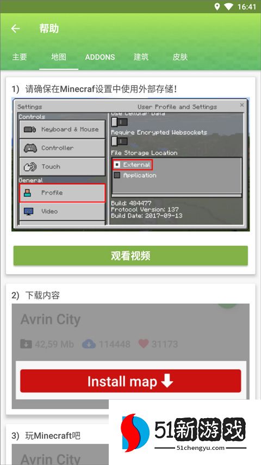Click the red heart likes icon

144,344
